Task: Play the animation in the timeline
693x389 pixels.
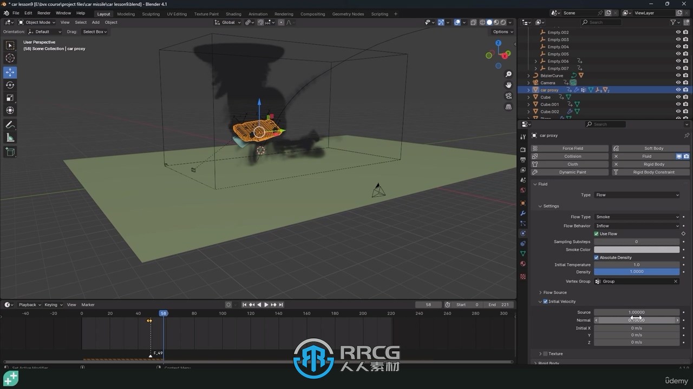Action: click(x=266, y=305)
